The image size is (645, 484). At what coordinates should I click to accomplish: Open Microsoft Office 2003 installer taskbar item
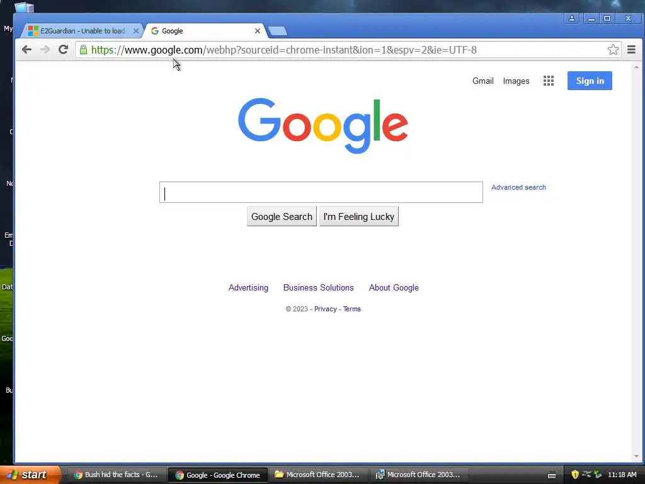click(419, 475)
